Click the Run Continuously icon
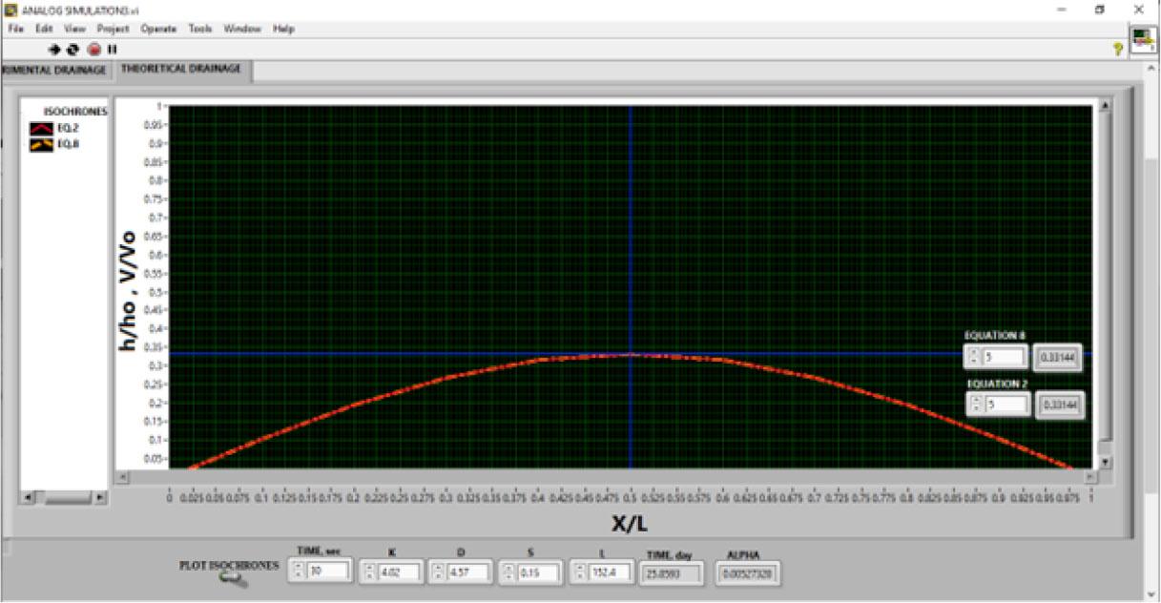The height and width of the screenshot is (603, 1161). (x=73, y=49)
